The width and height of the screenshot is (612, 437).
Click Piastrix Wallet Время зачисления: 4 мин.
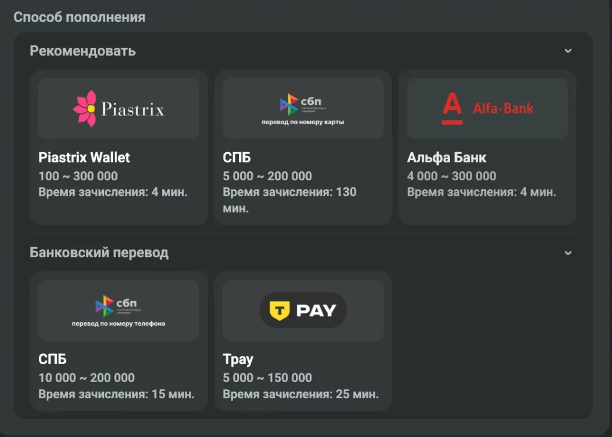(x=113, y=192)
